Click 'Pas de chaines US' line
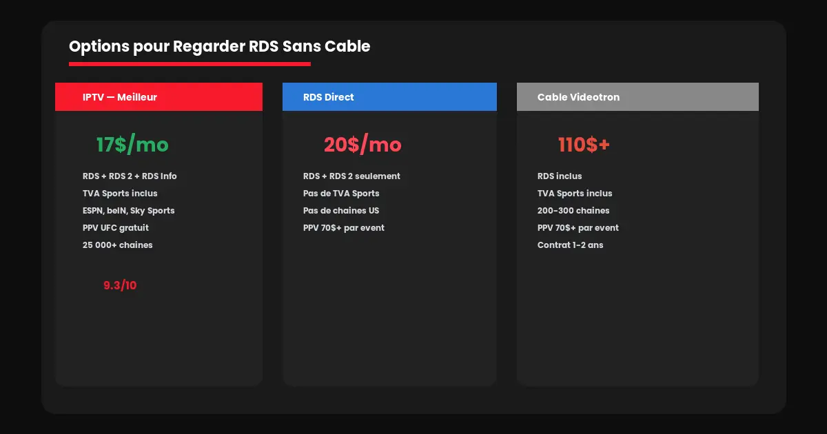The width and height of the screenshot is (827, 434). point(341,211)
